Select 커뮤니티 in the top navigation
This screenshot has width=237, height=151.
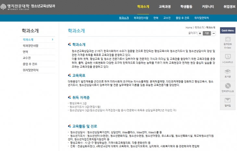click(x=208, y=7)
